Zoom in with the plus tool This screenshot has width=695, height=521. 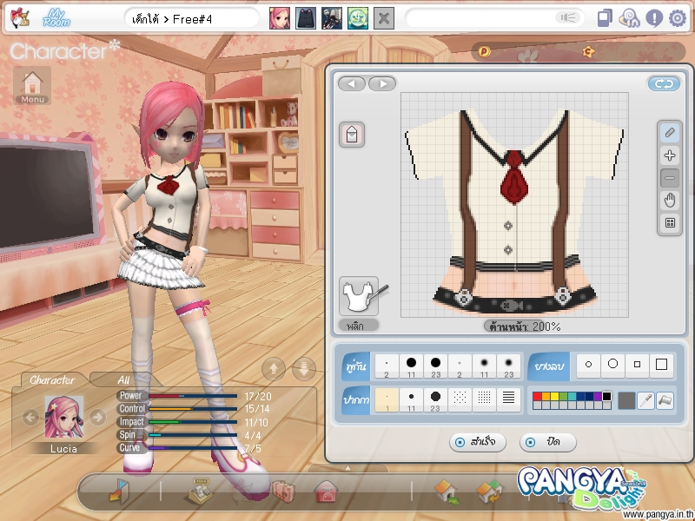click(670, 155)
